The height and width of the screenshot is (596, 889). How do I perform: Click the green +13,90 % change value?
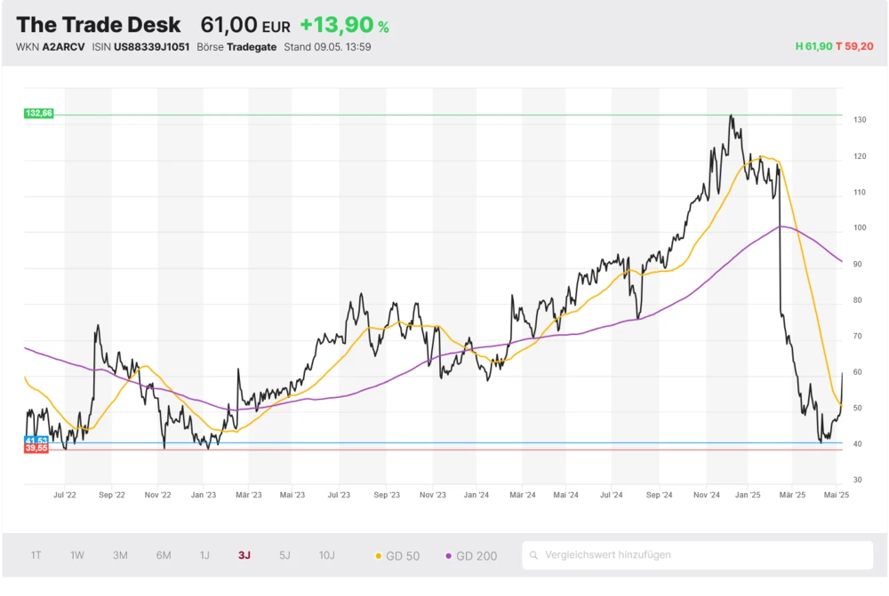[344, 26]
